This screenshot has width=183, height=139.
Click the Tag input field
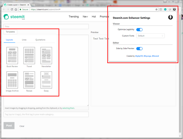pyautogui.click(x=46, y=114)
